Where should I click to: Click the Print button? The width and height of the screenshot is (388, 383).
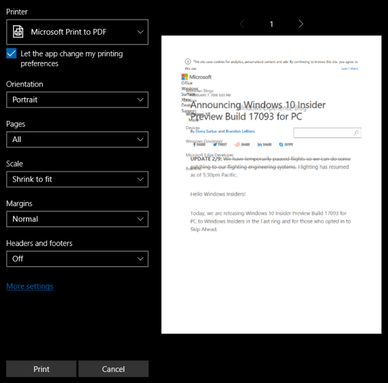pos(41,369)
